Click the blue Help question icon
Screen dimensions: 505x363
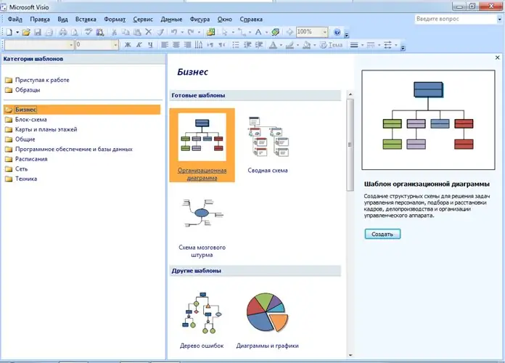click(337, 32)
